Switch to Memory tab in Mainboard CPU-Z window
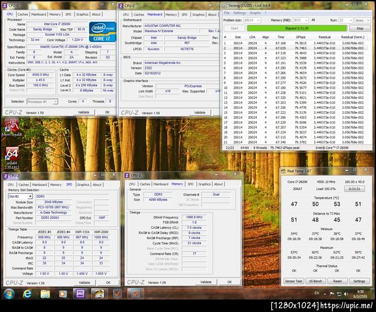The width and height of the screenshot is (376, 312). tap(171, 14)
